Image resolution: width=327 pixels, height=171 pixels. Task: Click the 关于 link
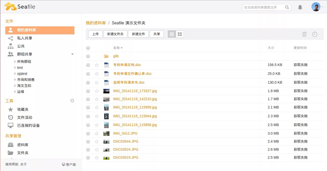click(x=23, y=164)
